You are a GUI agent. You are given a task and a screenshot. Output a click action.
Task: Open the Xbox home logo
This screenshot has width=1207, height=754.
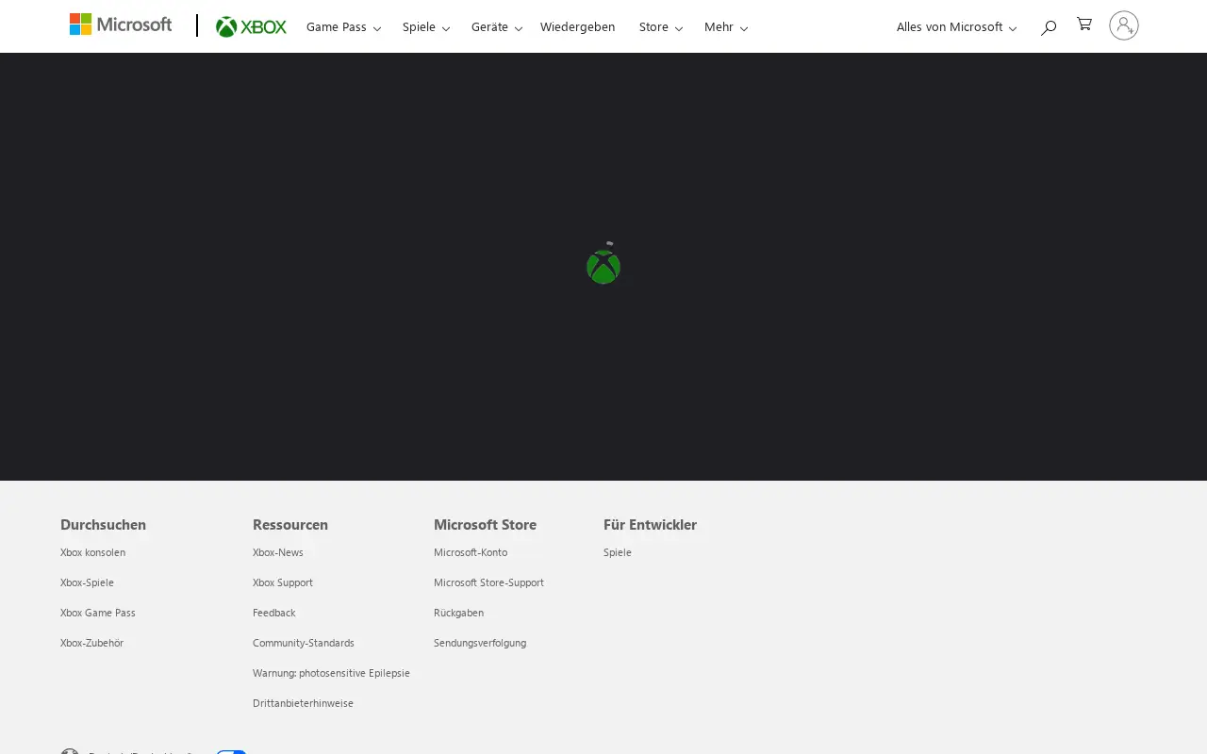[x=251, y=26]
